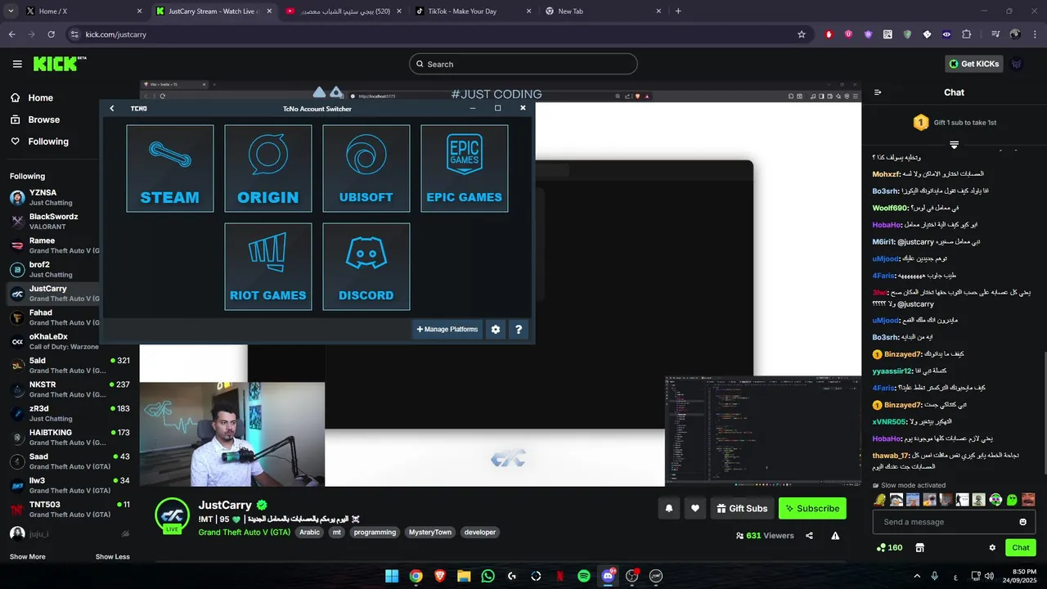Viewport: 1047px width, 589px height.
Task: Show hidden tray icons chevron
Action: (x=917, y=576)
